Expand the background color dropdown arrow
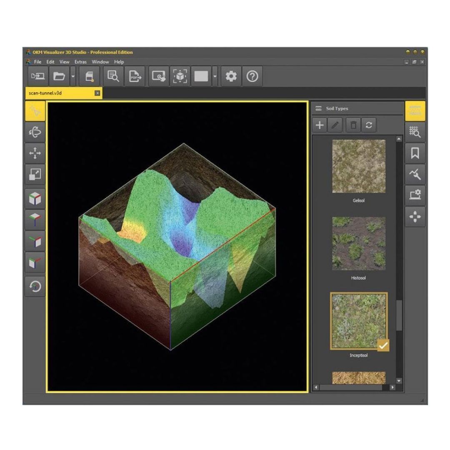 (215, 76)
